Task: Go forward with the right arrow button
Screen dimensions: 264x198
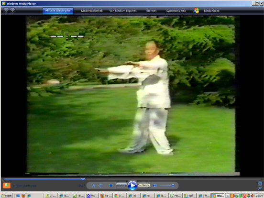Action: point(12,10)
